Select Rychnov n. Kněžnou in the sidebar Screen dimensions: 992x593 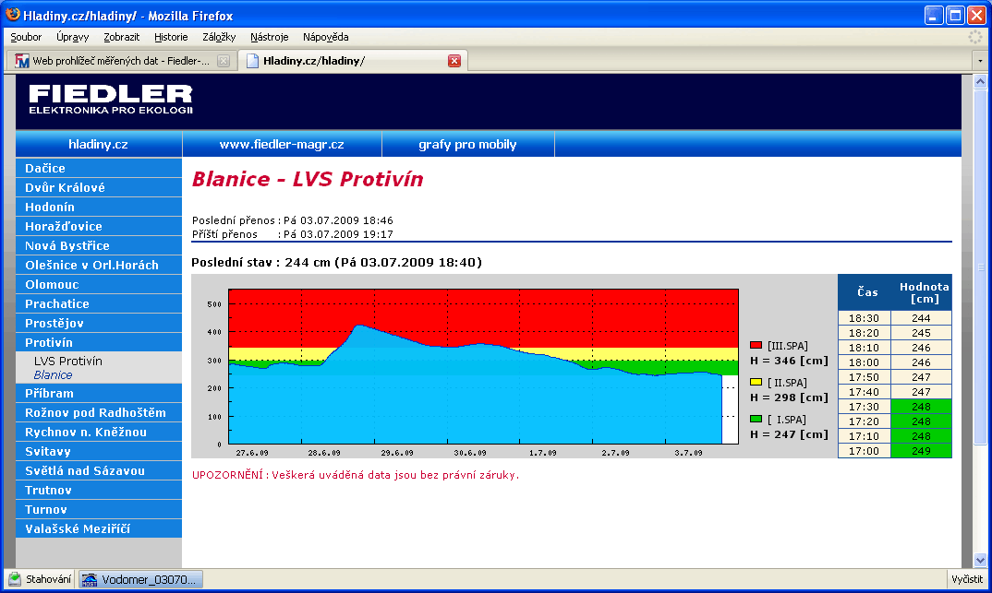pos(99,432)
